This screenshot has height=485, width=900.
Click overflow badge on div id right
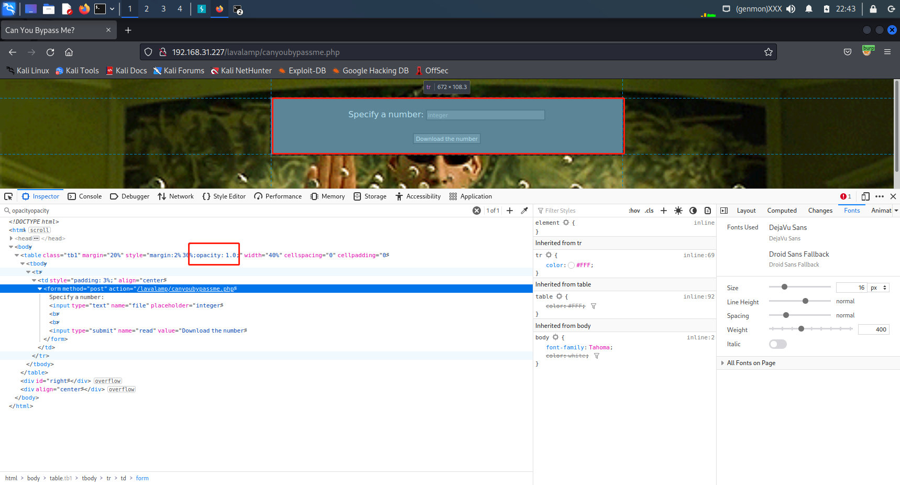[108, 381]
